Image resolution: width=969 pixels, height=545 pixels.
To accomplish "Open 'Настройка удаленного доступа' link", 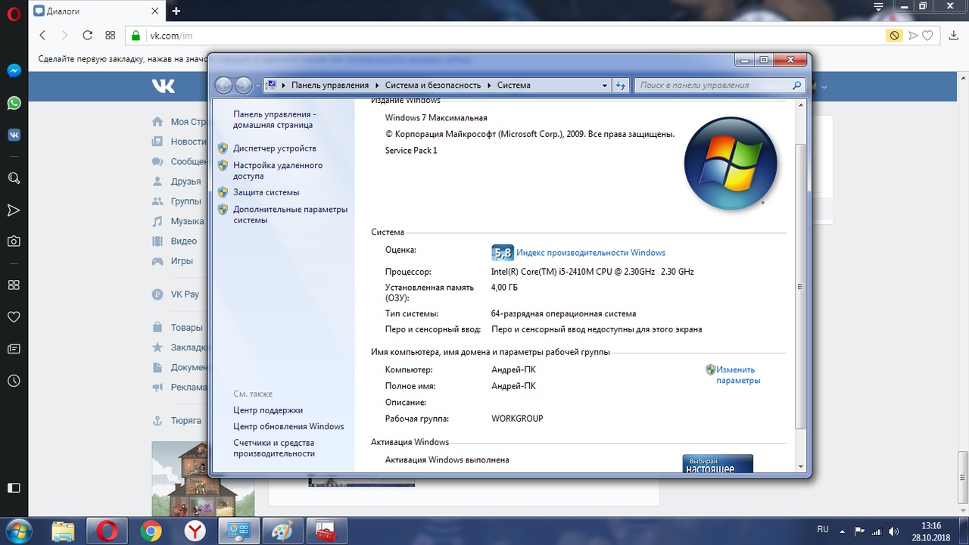I will tap(278, 170).
